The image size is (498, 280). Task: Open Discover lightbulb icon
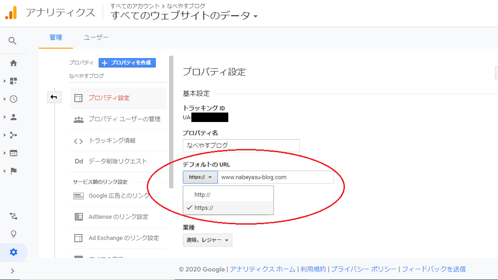tap(14, 234)
